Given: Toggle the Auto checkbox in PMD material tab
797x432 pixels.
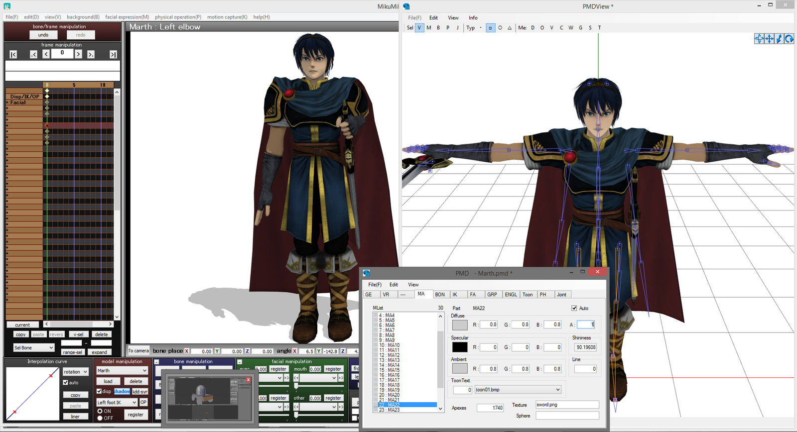Looking at the screenshot, I should 574,308.
